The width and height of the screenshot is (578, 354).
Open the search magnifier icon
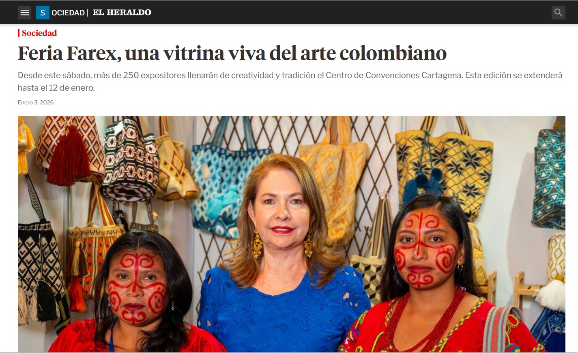(559, 13)
